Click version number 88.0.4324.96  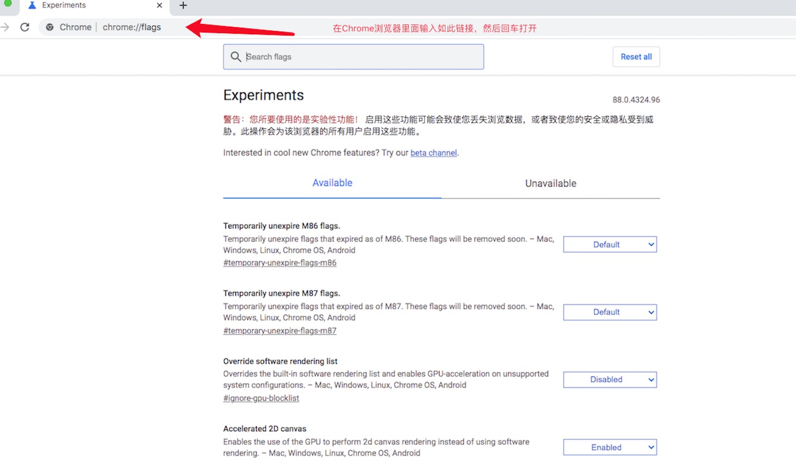(636, 100)
